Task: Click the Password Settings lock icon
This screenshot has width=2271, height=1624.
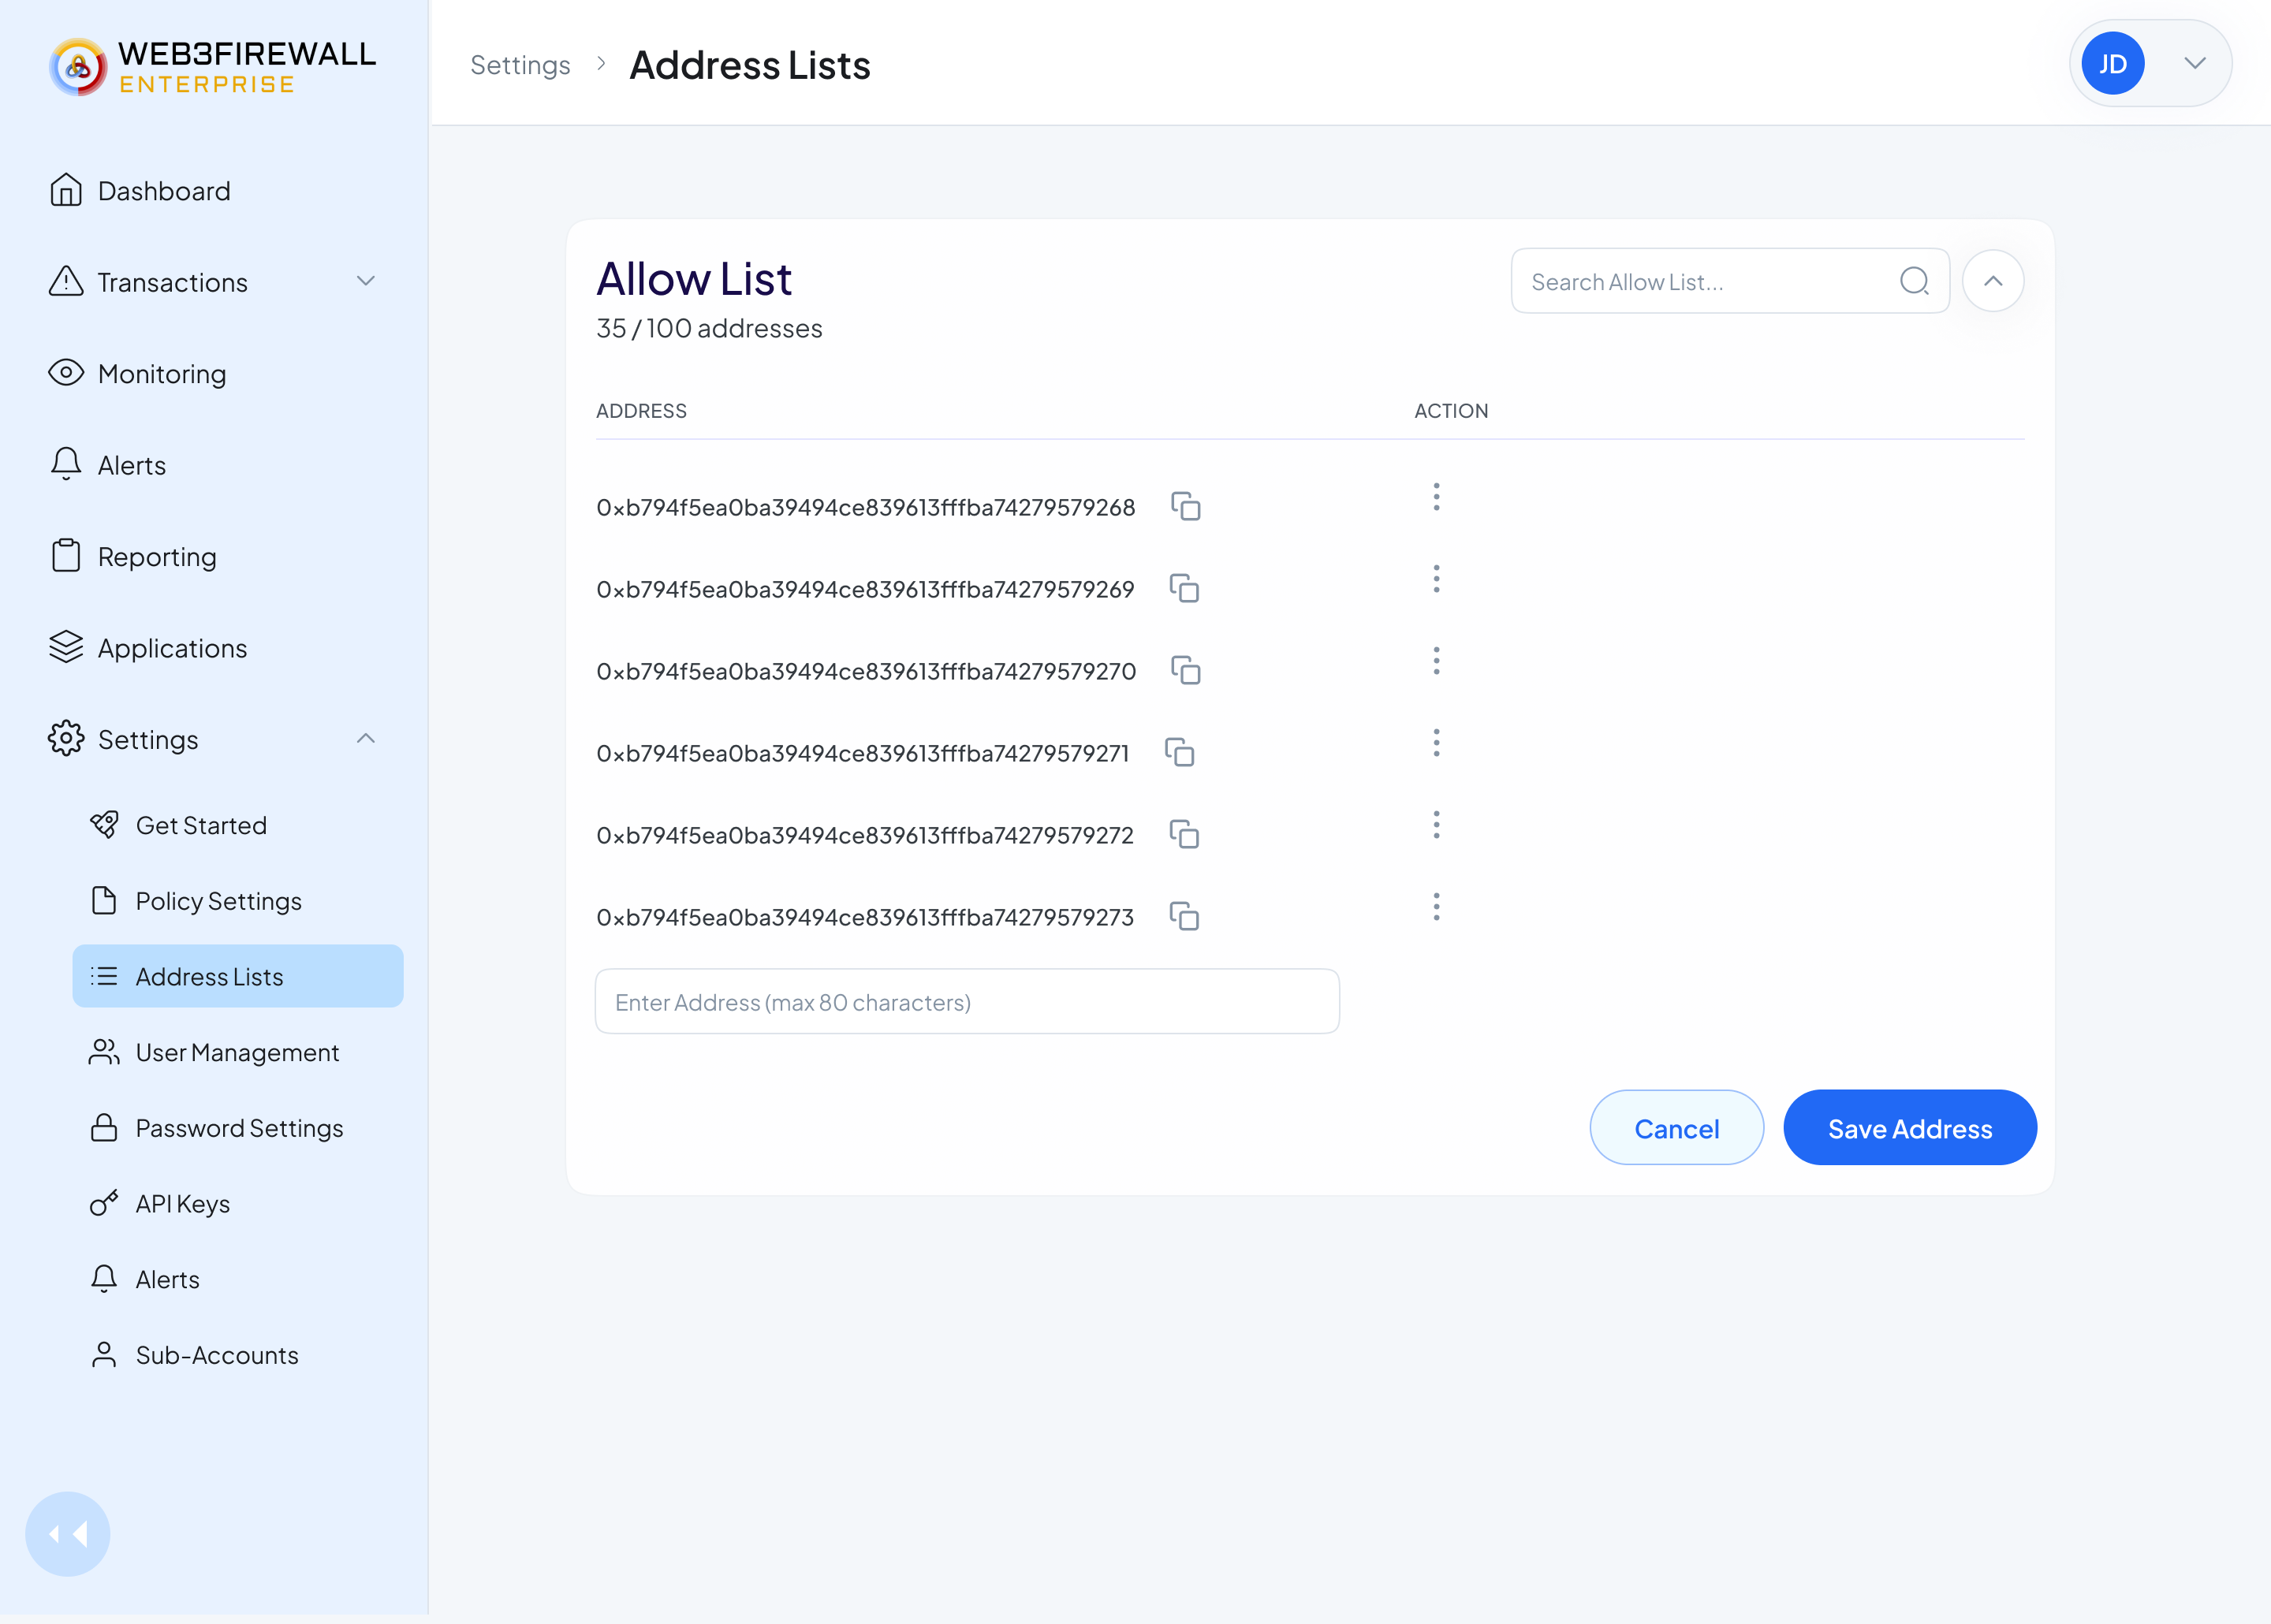Action: pyautogui.click(x=104, y=1128)
